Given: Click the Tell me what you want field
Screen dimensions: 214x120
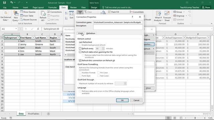Looking at the screenshot, I should coord(118,7).
